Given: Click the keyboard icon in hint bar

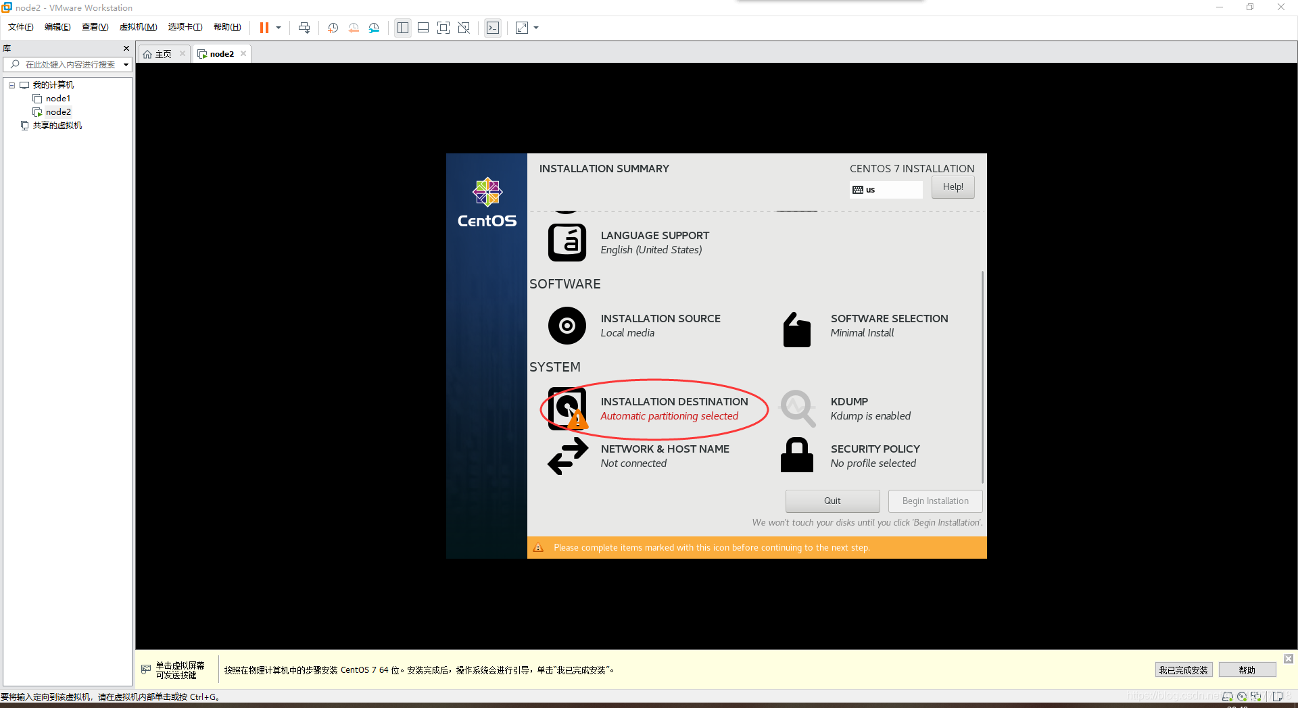Looking at the screenshot, I should [x=146, y=669].
